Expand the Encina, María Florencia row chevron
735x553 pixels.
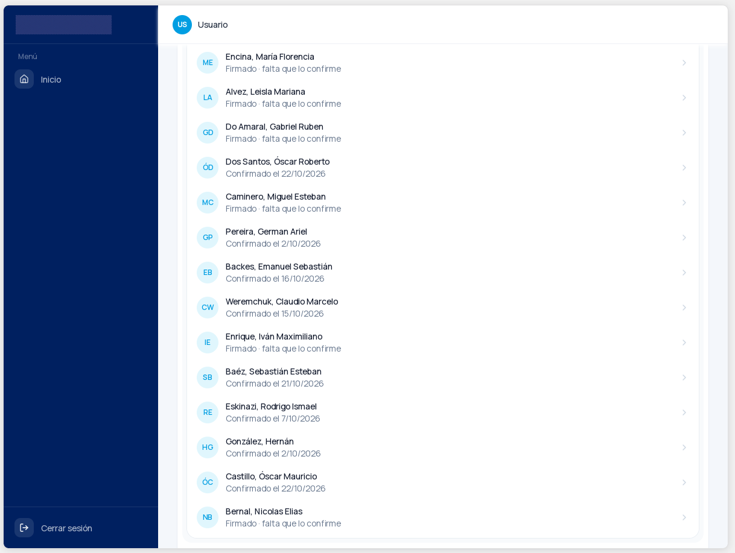pos(684,63)
